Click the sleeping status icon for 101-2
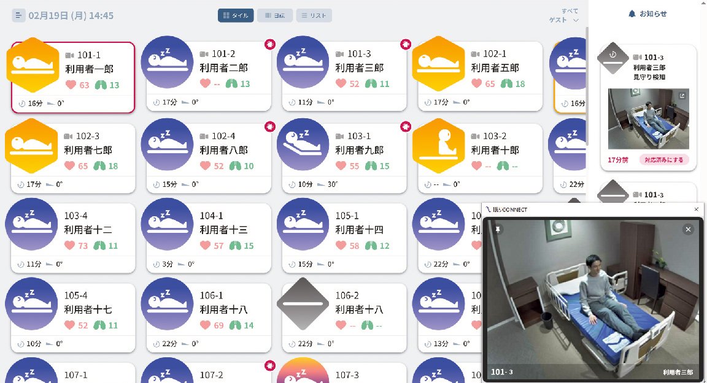 coord(168,64)
